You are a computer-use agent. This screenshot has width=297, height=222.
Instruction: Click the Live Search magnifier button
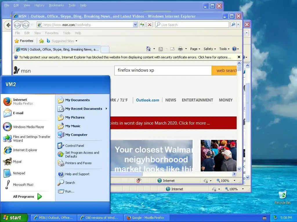[233, 25]
